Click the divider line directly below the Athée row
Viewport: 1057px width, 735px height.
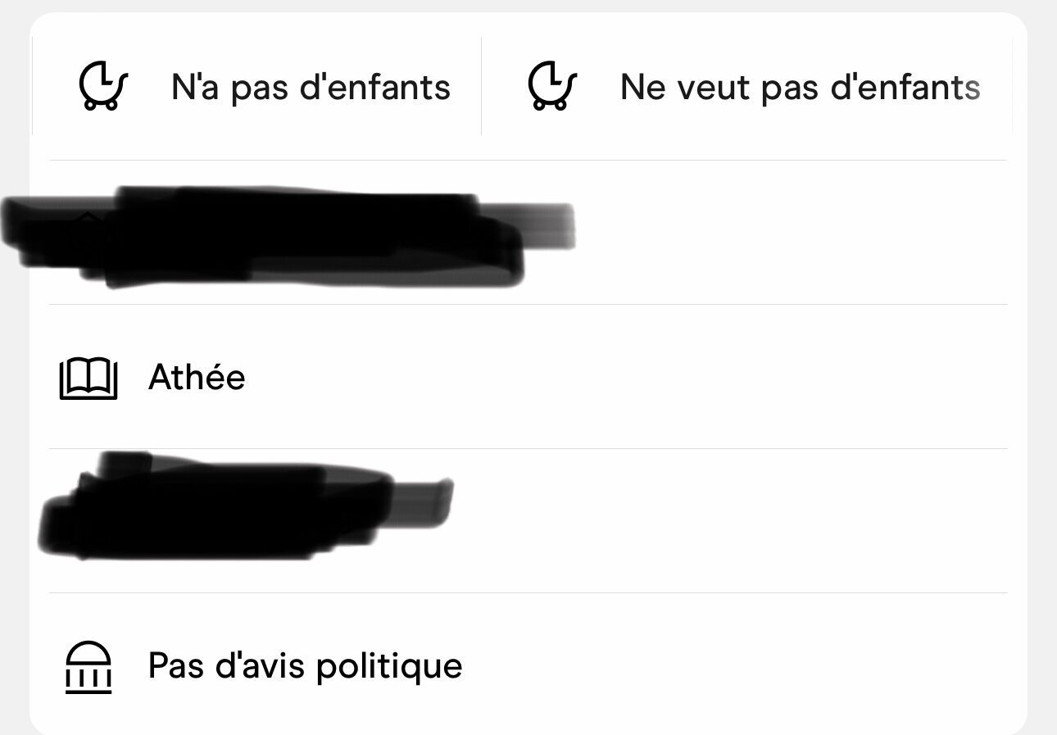[528, 449]
